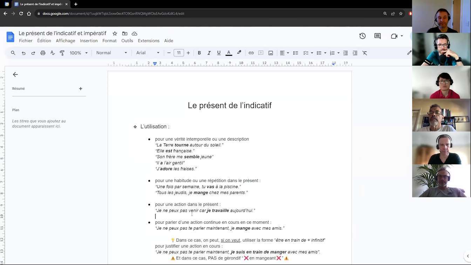The width and height of the screenshot is (471, 265).
Task: Open the comment history panel
Action: click(377, 36)
